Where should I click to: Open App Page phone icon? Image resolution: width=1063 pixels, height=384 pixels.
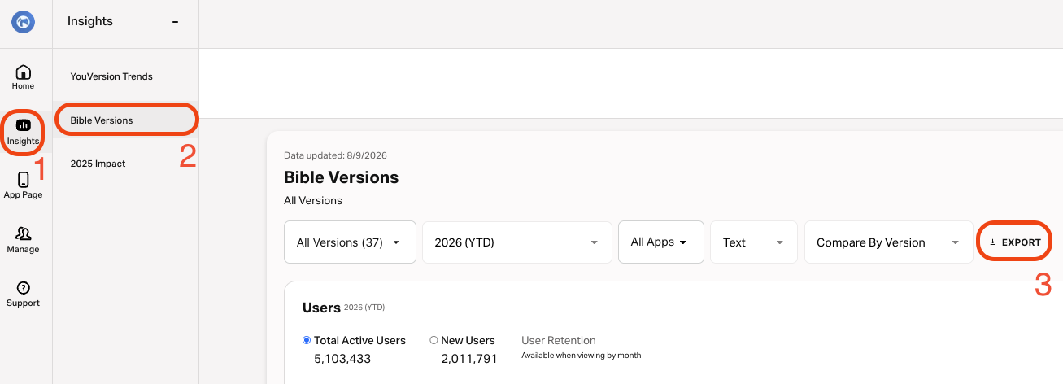[23, 180]
